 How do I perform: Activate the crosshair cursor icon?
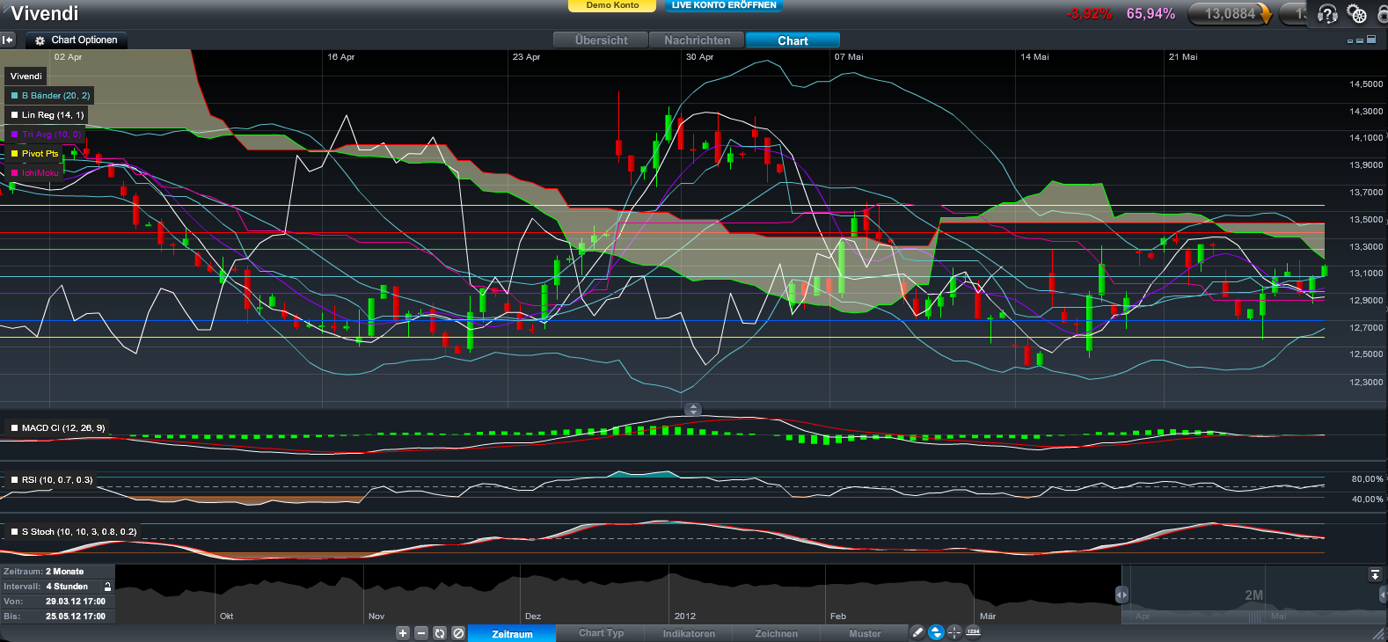tap(954, 632)
